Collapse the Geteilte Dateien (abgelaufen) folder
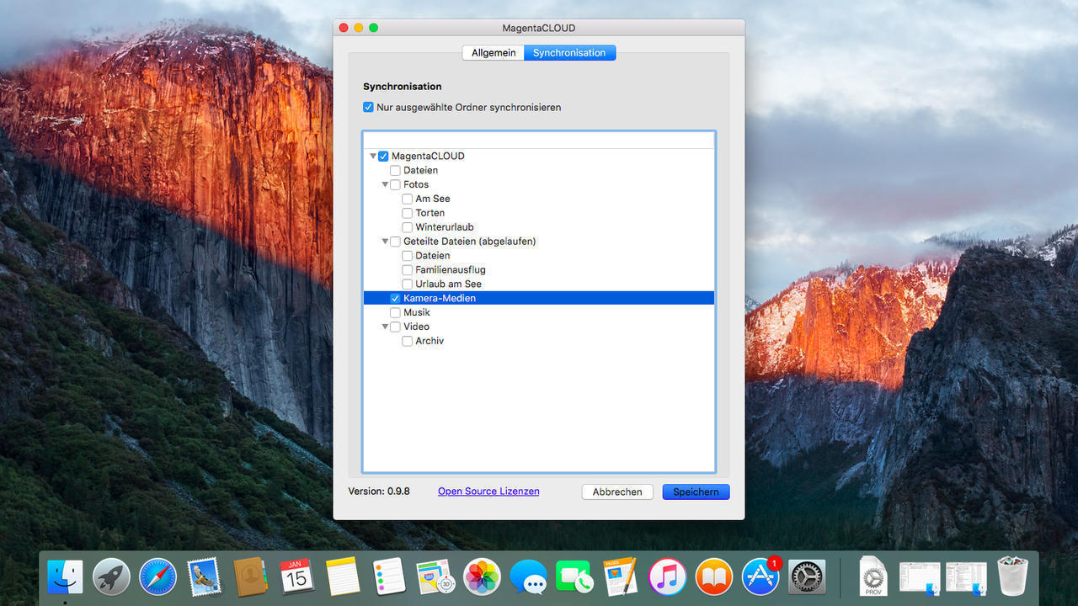 pos(385,242)
